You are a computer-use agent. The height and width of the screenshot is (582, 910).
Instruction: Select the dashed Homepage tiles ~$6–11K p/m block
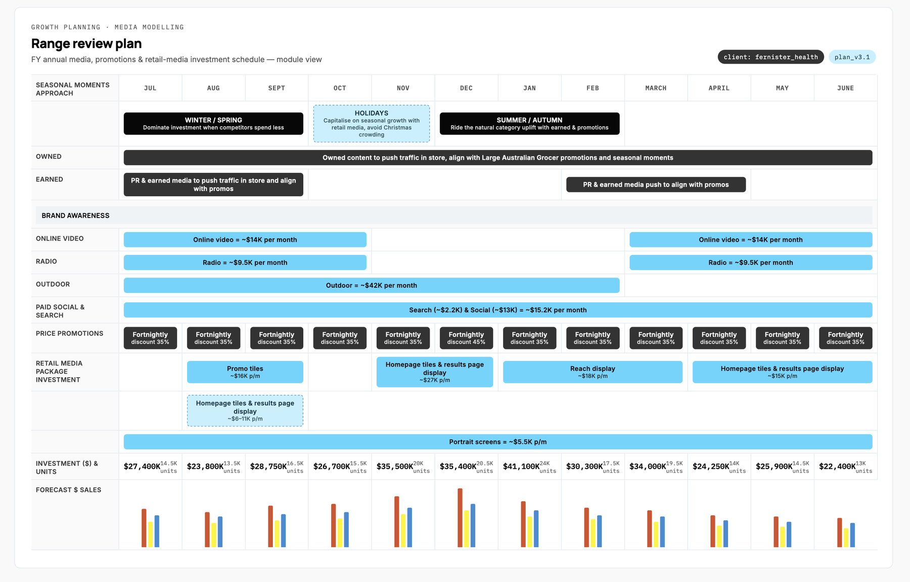point(245,411)
